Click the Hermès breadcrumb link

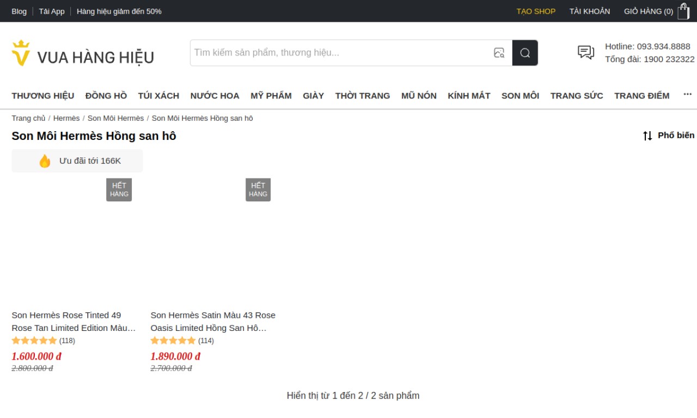tap(66, 118)
